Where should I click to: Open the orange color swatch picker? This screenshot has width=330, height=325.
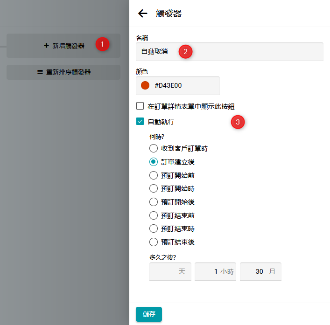coord(145,85)
